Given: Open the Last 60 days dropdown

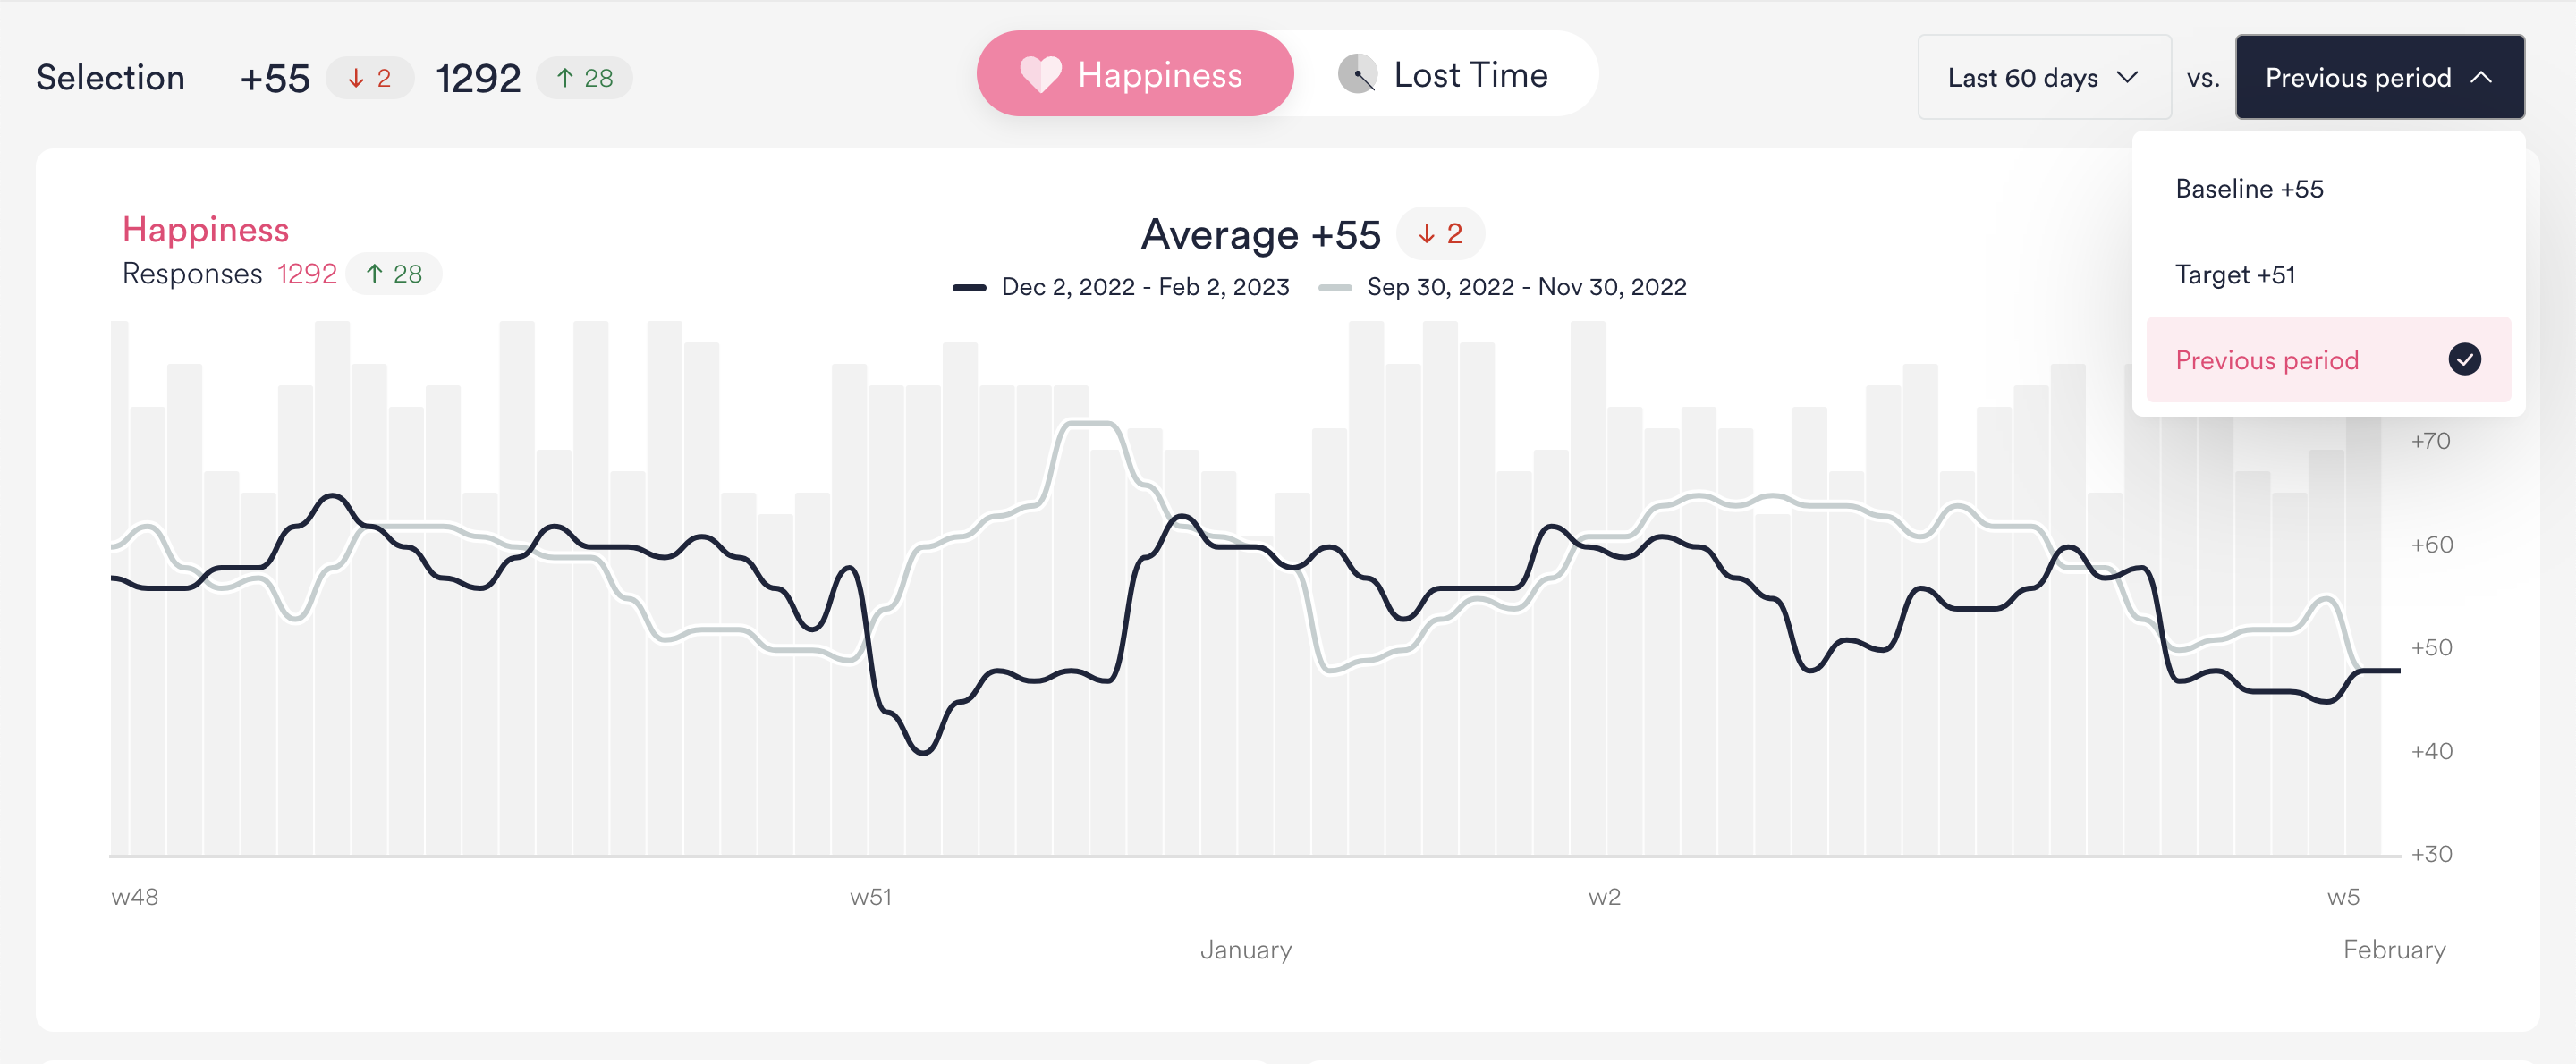Looking at the screenshot, I should pos(2043,77).
